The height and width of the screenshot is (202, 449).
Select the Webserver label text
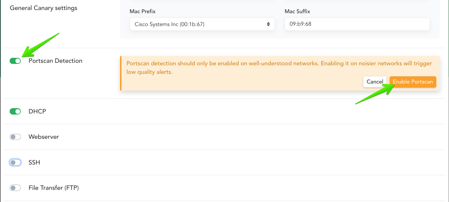[44, 137]
